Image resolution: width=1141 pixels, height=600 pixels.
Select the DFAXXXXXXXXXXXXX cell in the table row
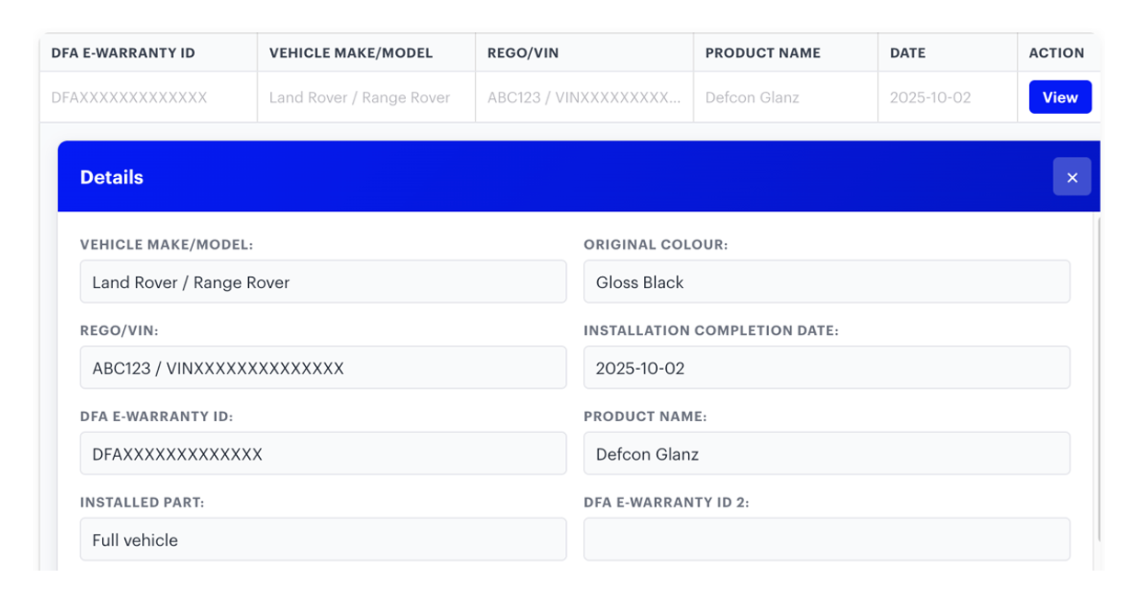[x=130, y=97]
